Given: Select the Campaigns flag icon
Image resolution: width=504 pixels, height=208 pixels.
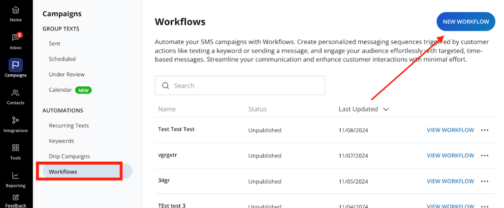Looking at the screenshot, I should [15, 65].
